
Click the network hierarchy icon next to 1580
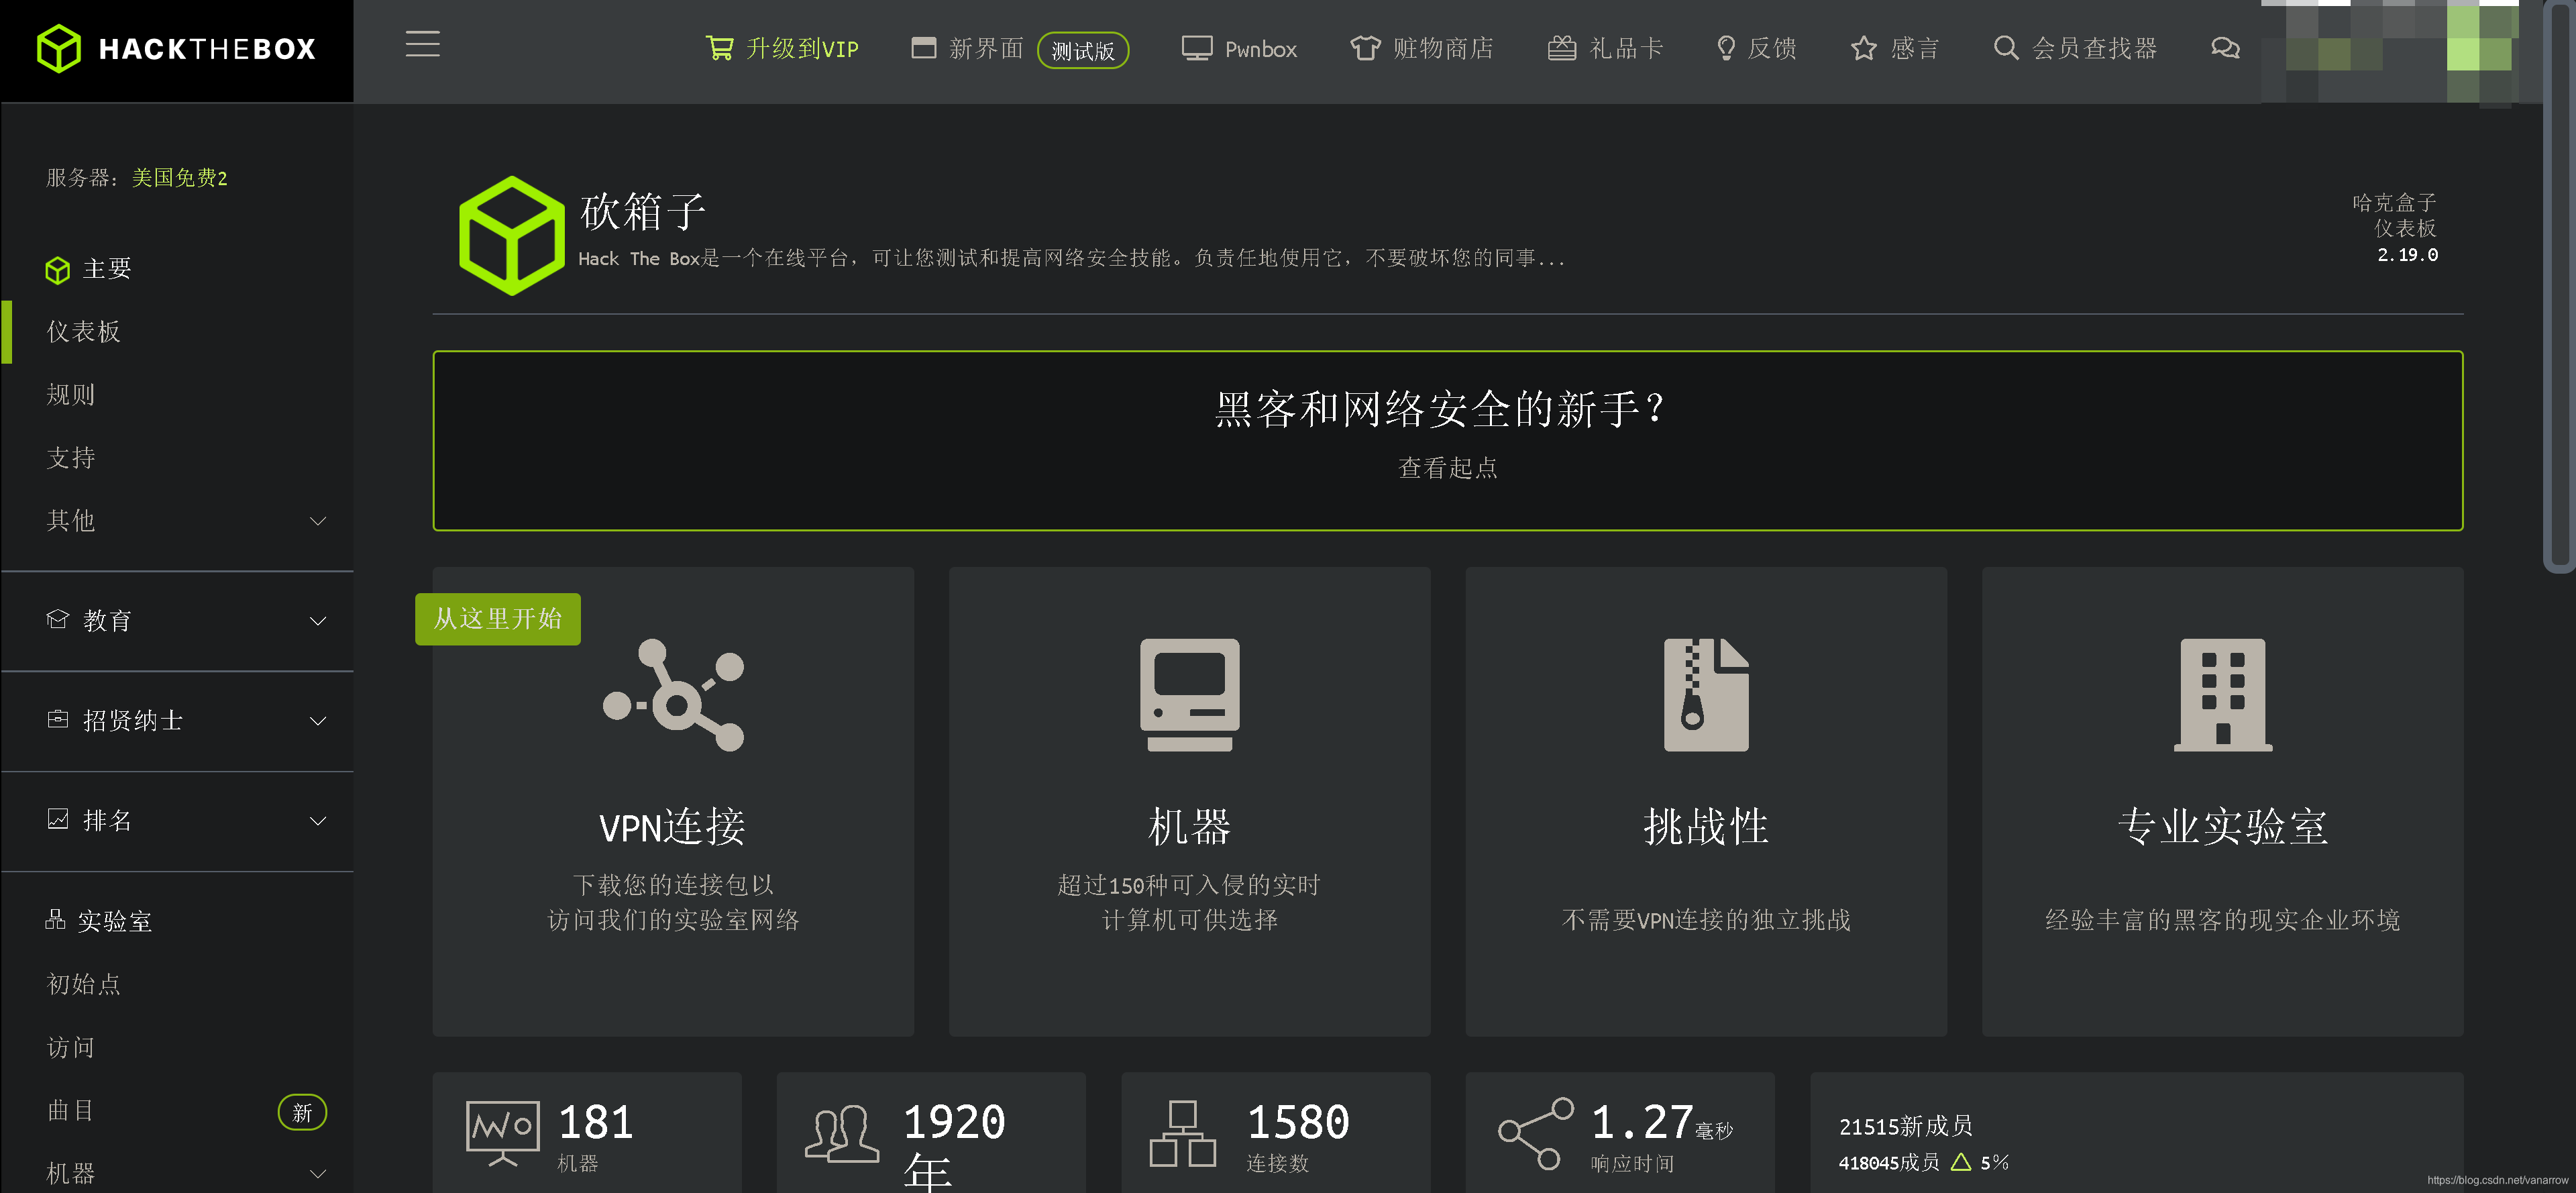(x=1182, y=1133)
